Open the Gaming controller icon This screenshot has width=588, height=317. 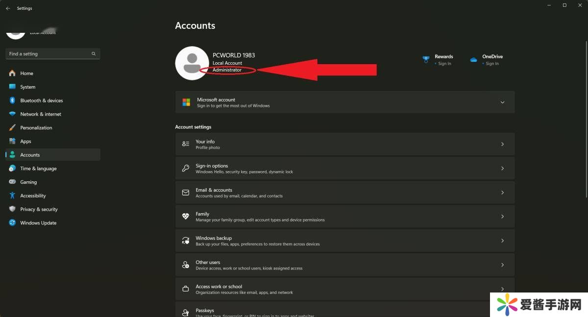(x=12, y=182)
